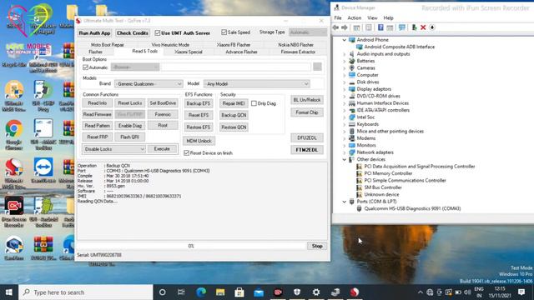Open the Model dropdown Any Model
The image size is (534, 300).
(x=257, y=83)
